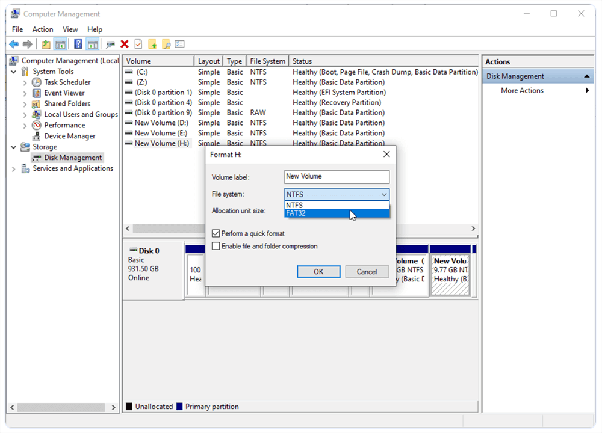Collapse the Storage tree branch
The width and height of the screenshot is (602, 433).
13,146
